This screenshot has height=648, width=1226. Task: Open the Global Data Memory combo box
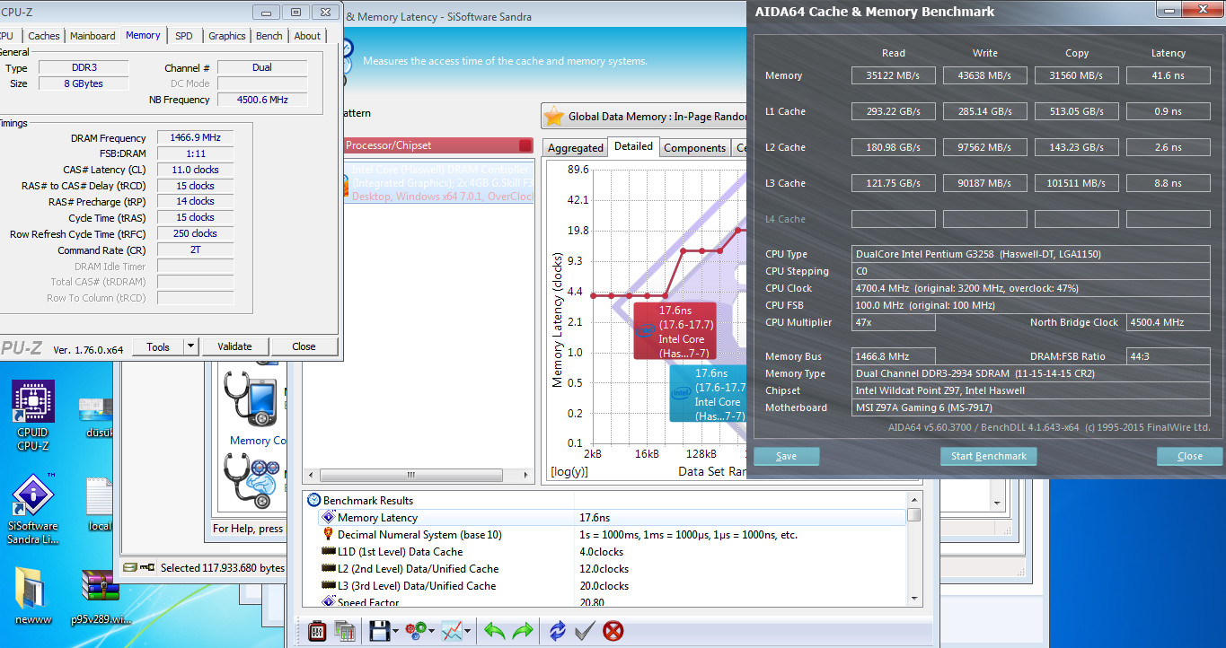(x=644, y=117)
